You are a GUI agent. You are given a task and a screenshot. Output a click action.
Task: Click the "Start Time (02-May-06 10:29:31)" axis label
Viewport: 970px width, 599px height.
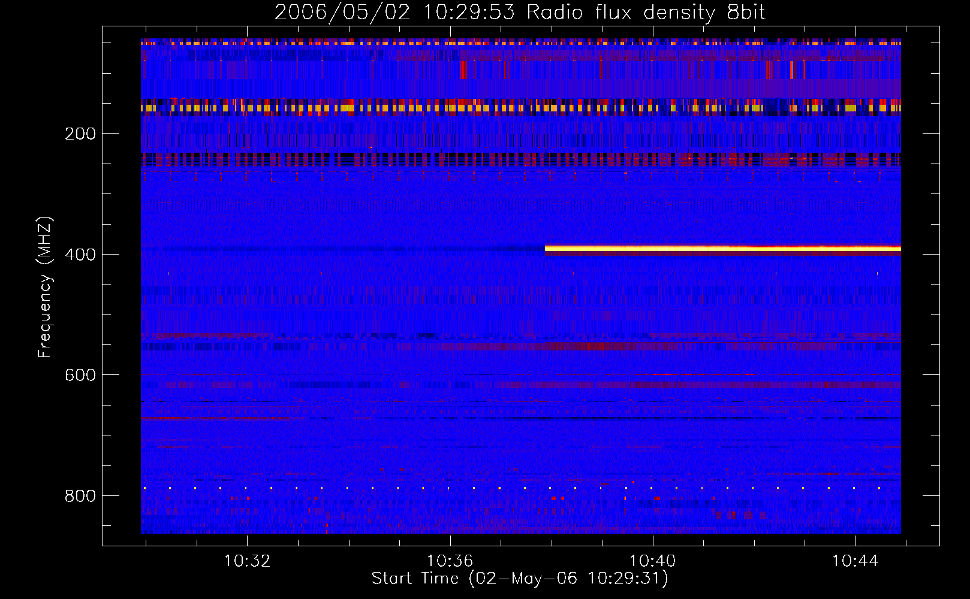click(x=520, y=579)
